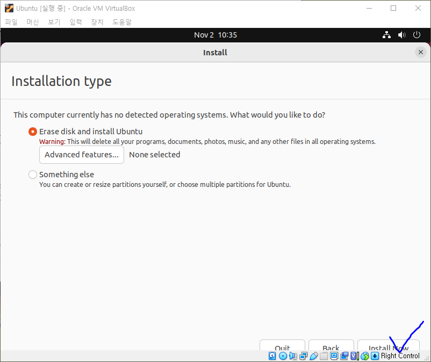This screenshot has height=362, width=431.
Task: Click VirtualBox hard disk activity icon
Action: (272, 356)
